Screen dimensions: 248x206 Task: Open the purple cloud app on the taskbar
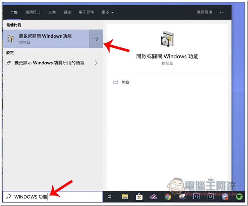coord(153,197)
